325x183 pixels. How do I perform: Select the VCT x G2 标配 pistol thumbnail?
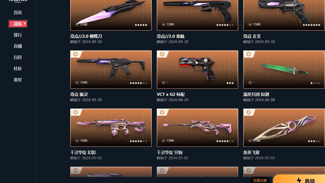(197, 70)
